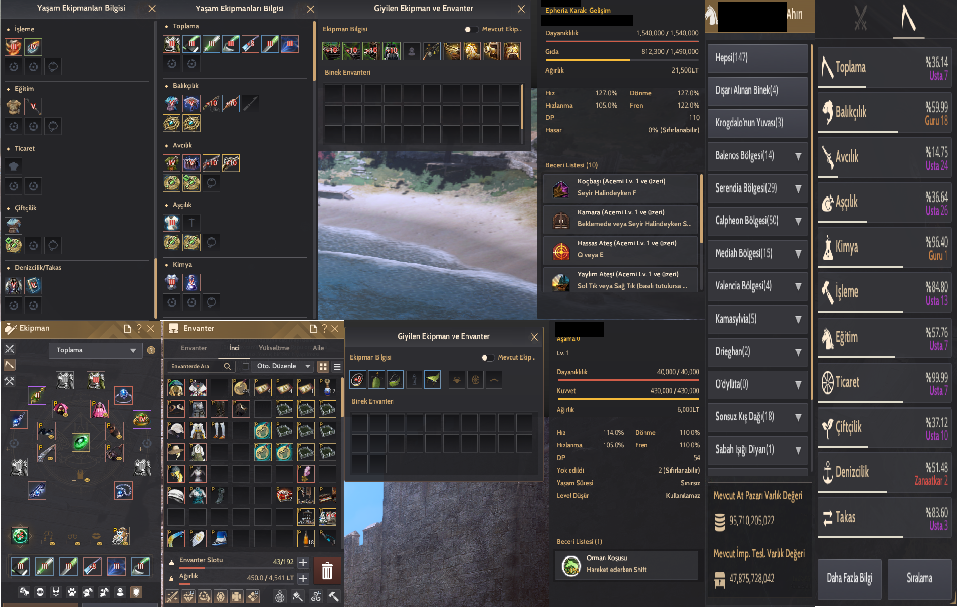958x607 pixels.
Task: Toggle Mevcut Ekip switch in lower Giyilen Ekipman window
Action: 487,358
